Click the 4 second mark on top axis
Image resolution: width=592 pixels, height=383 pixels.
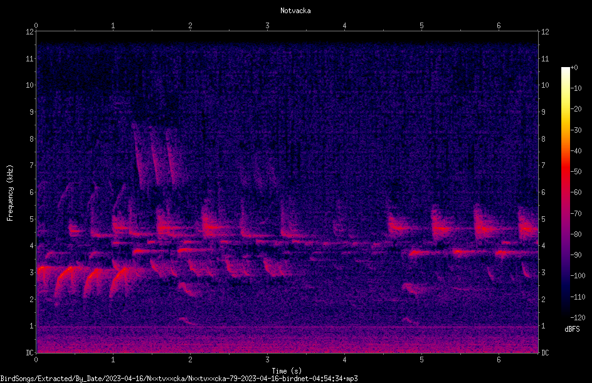(344, 25)
